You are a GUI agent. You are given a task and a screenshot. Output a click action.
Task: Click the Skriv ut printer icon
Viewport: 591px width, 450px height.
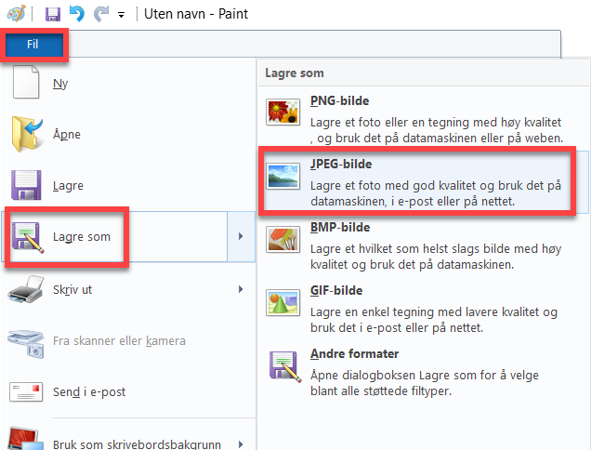click(x=27, y=290)
